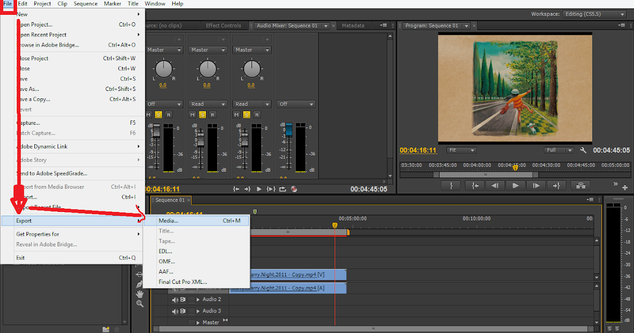Choose Media... from the Export submenu
Image resolution: width=634 pixels, height=333 pixels.
click(x=169, y=220)
